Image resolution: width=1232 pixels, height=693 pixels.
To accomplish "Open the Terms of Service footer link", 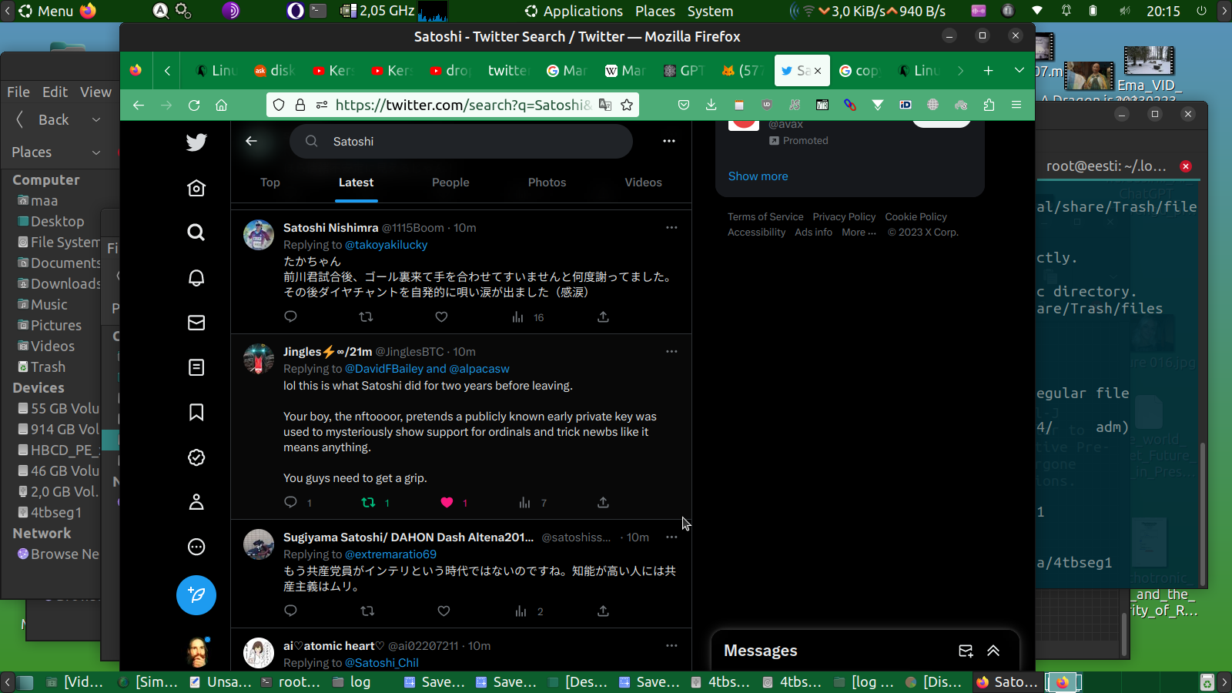I will [x=765, y=217].
